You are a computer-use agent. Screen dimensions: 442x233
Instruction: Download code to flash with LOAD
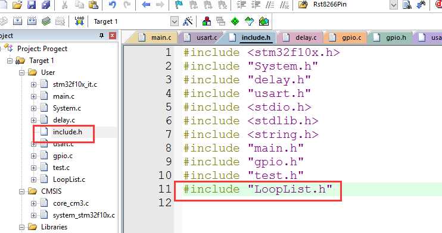[79, 21]
